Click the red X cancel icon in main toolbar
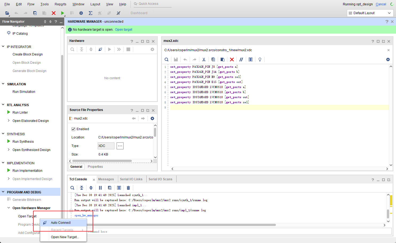 [53, 13]
